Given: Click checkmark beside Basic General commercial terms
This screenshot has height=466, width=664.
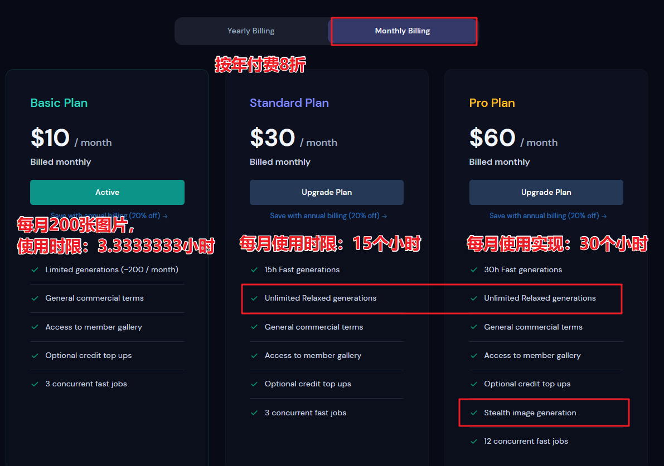Looking at the screenshot, I should coord(35,298).
